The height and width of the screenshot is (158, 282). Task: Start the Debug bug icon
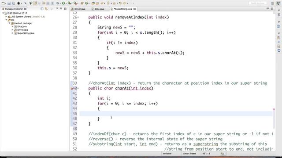pyautogui.click(x=58, y=3)
